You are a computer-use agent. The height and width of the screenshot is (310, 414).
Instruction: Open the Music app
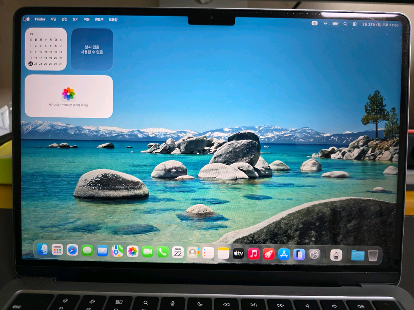coord(253,253)
